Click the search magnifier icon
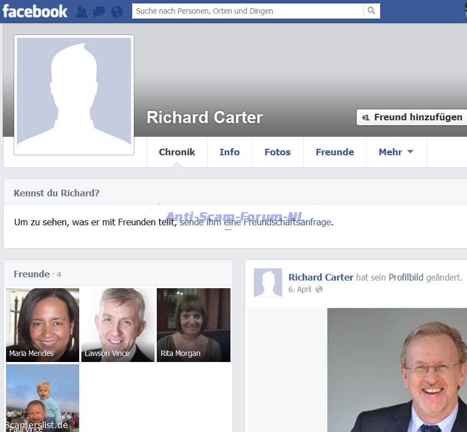Viewport: 467px width, 432px height. click(x=371, y=11)
